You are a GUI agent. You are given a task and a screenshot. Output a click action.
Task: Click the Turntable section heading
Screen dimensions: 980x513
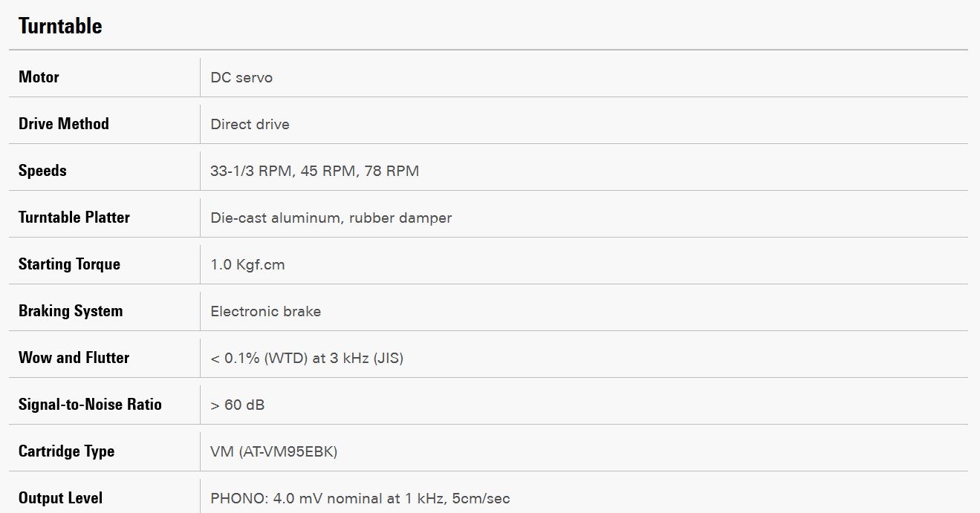point(60,26)
